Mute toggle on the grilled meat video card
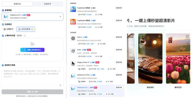This screenshot has width=193, height=98. click(160, 37)
